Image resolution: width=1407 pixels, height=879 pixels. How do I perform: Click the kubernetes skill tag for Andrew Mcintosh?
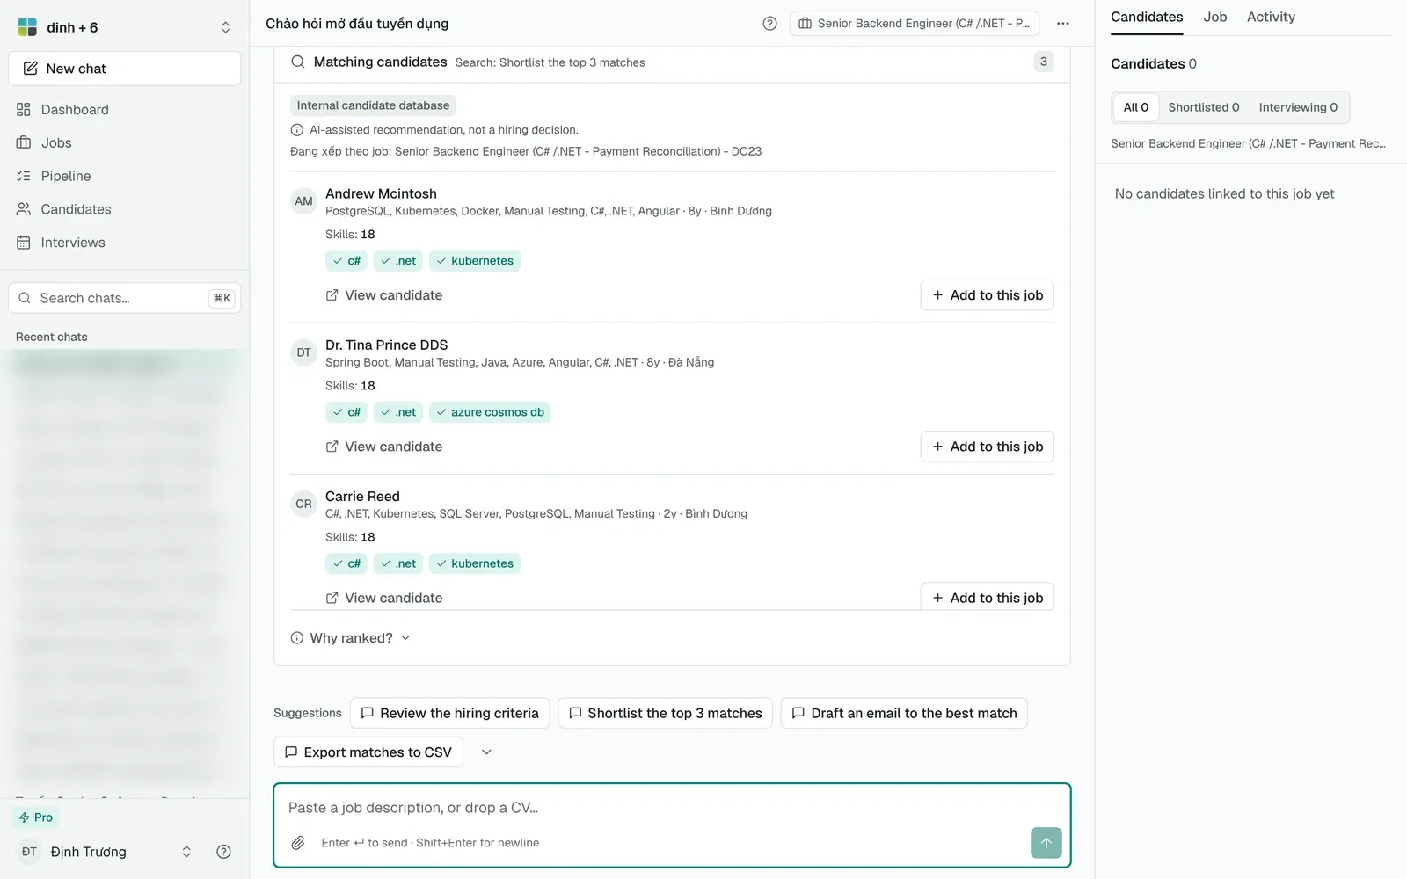(475, 261)
